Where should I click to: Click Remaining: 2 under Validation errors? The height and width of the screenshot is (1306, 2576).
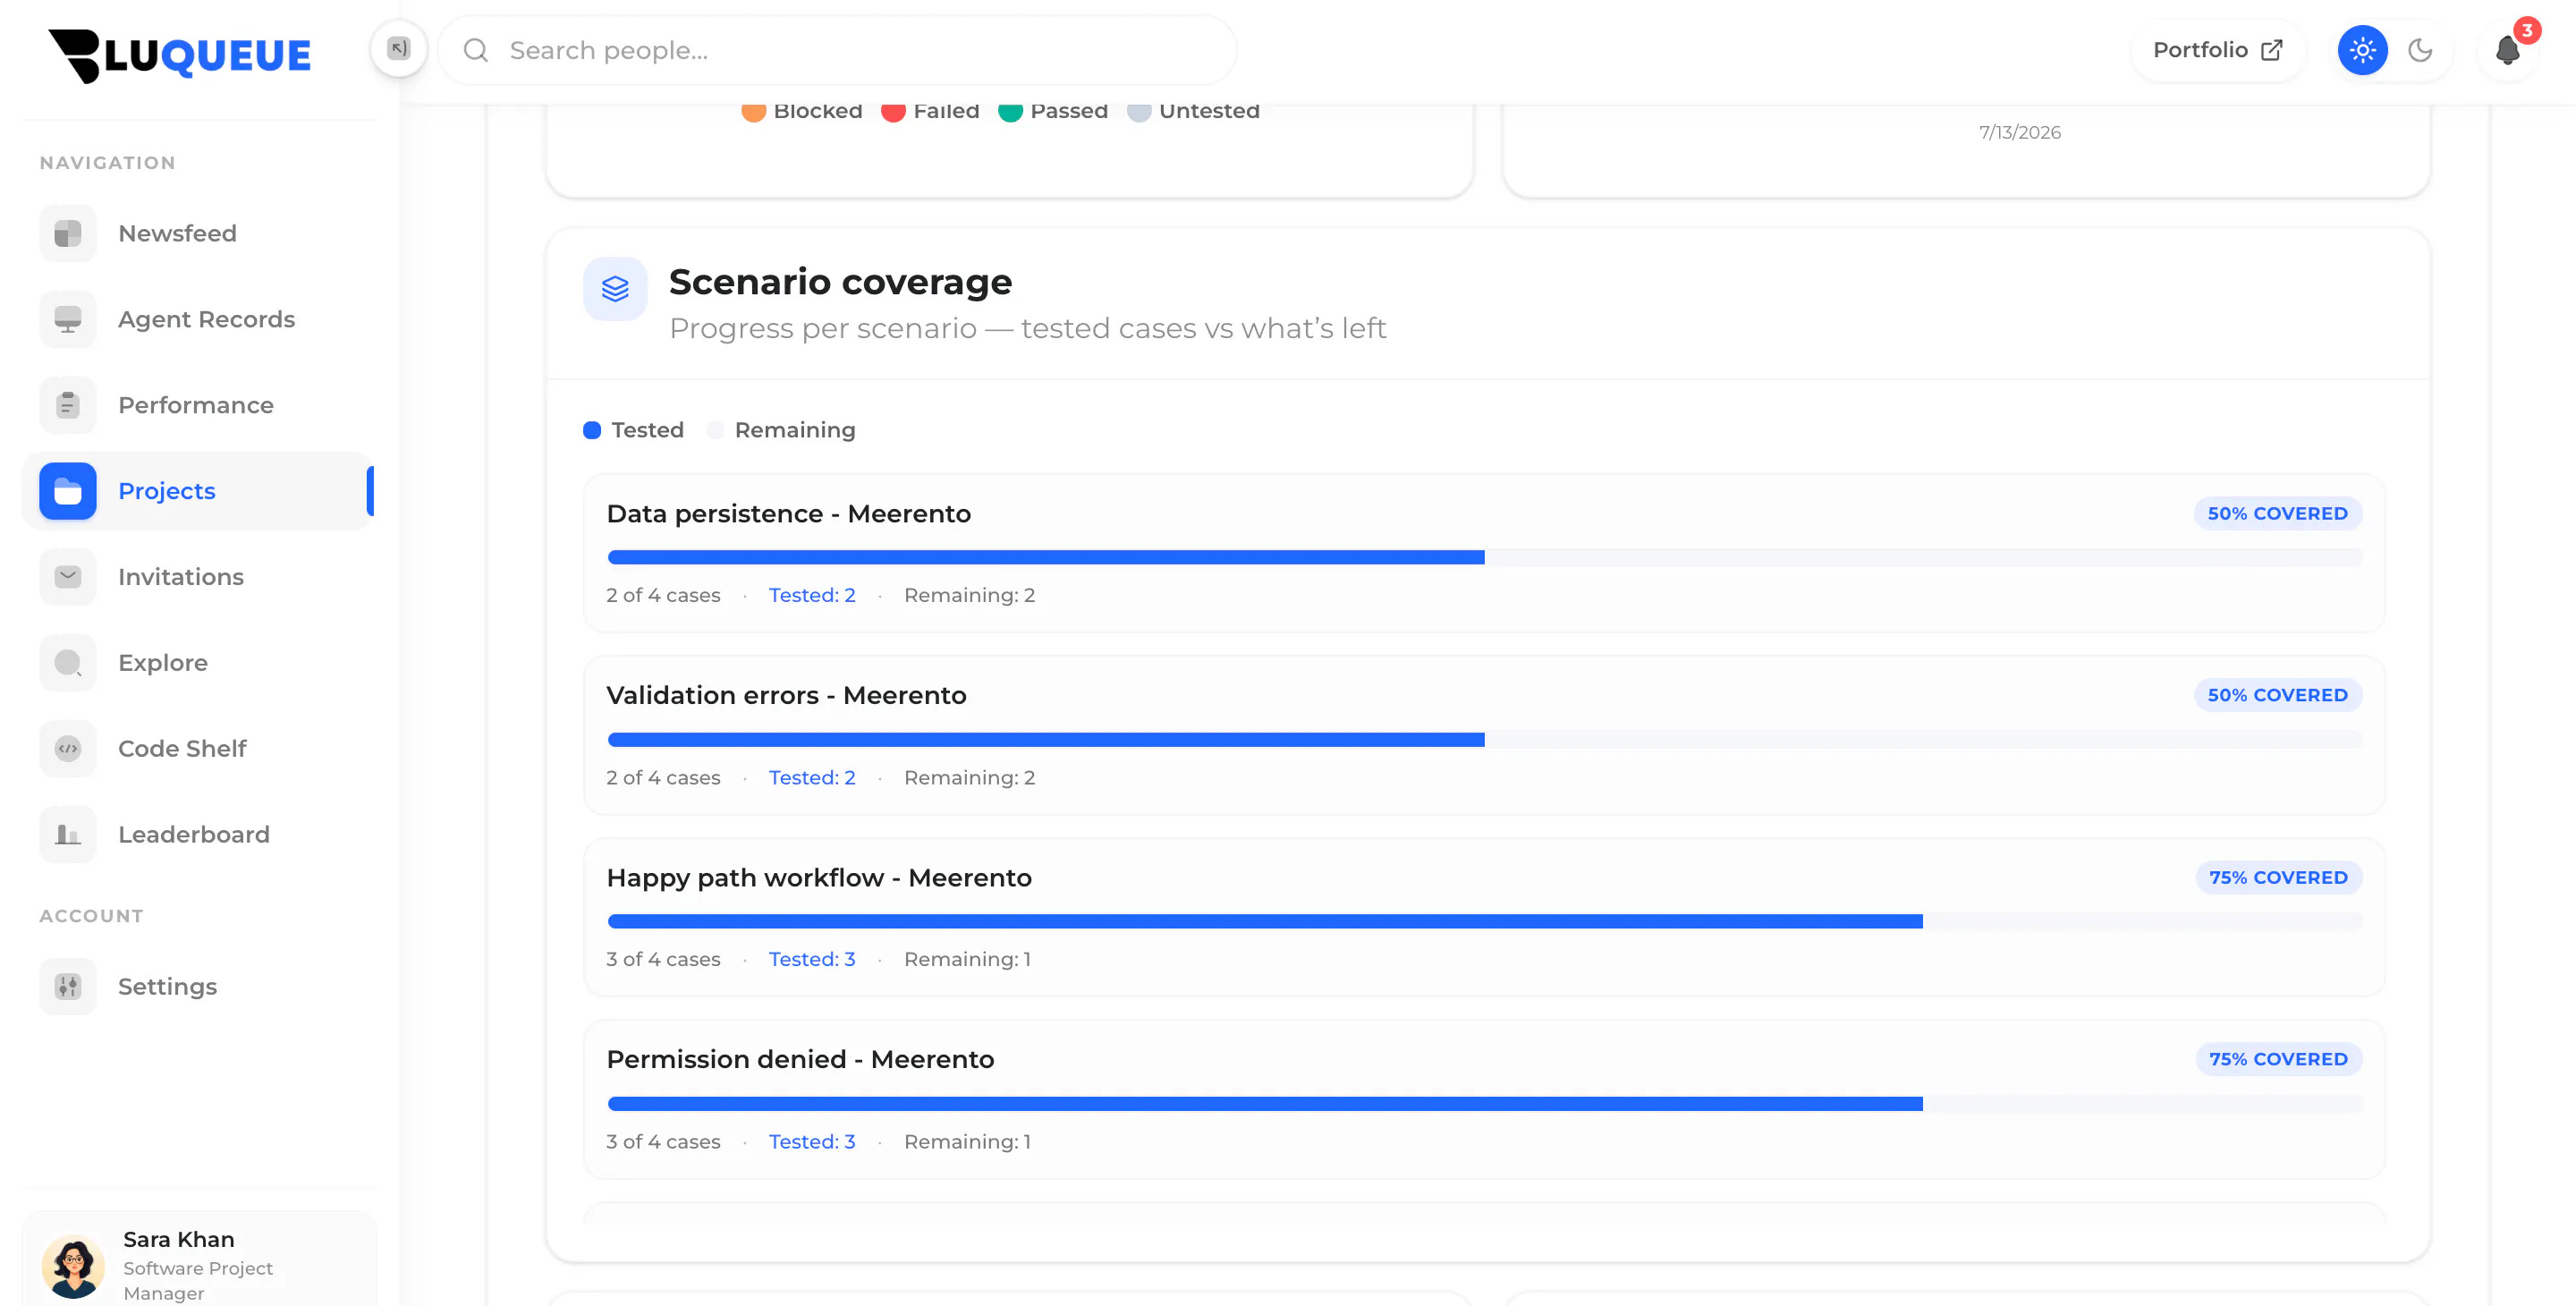pyautogui.click(x=970, y=777)
